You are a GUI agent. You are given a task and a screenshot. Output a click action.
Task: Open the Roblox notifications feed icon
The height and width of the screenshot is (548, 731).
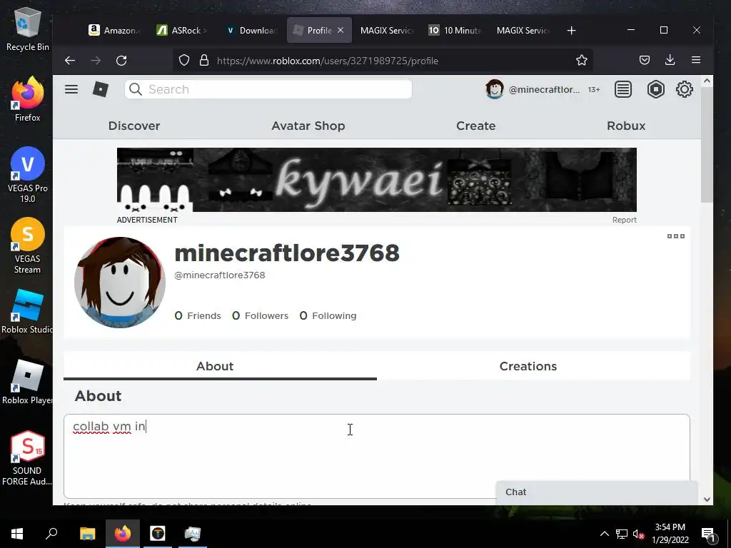coord(622,89)
